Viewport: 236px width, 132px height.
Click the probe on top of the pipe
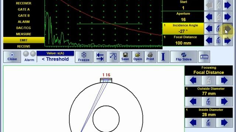pyautogui.click(x=106, y=80)
